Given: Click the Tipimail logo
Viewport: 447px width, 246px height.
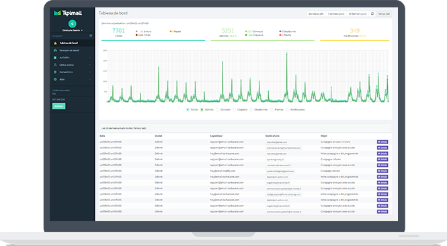Looking at the screenshot, I should point(68,13).
